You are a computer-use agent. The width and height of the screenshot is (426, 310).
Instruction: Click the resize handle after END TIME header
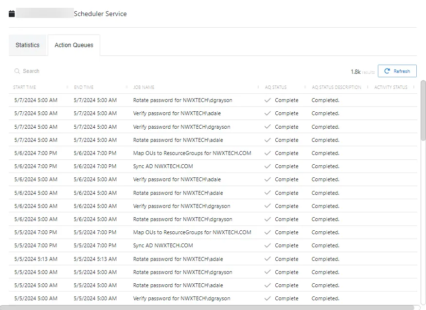coord(126,87)
